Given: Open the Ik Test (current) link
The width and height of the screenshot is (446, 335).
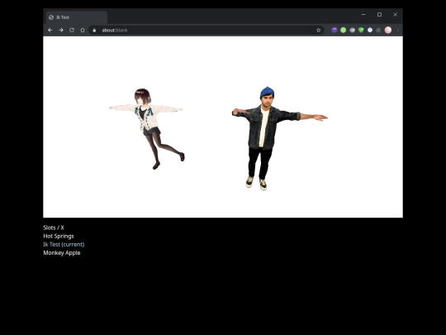Looking at the screenshot, I should [x=64, y=244].
